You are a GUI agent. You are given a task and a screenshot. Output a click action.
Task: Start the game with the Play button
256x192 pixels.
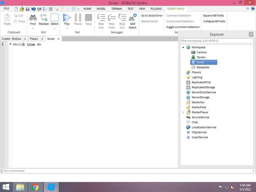(x=67, y=19)
